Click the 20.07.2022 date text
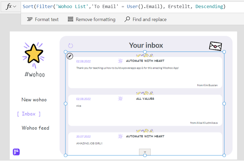Image resolution: width=244 pixels, height=161 pixels. click(x=83, y=136)
